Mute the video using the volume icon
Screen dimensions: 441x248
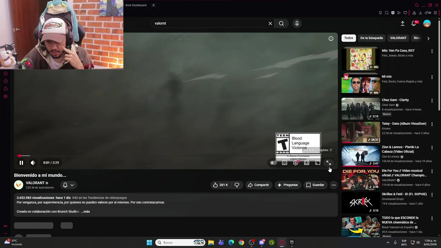[33, 163]
